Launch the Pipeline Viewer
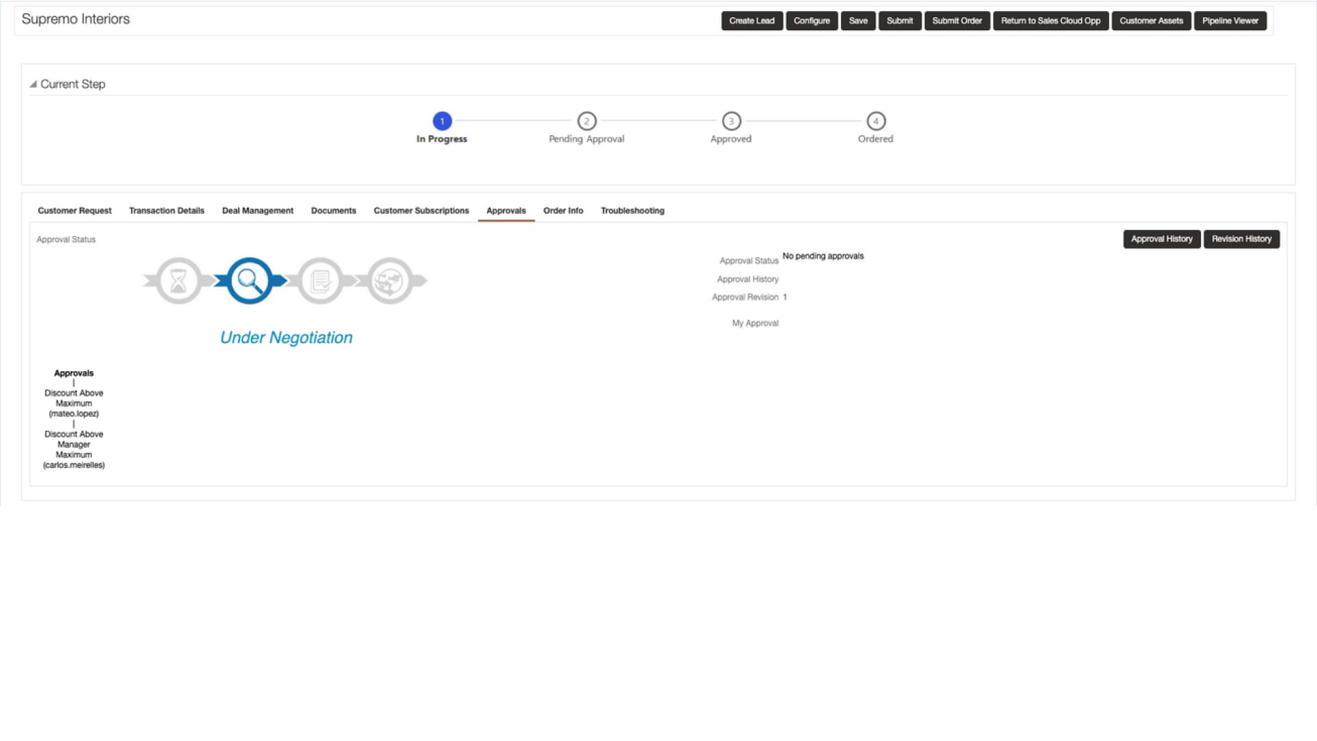The height and width of the screenshot is (741, 1317). pyautogui.click(x=1230, y=21)
